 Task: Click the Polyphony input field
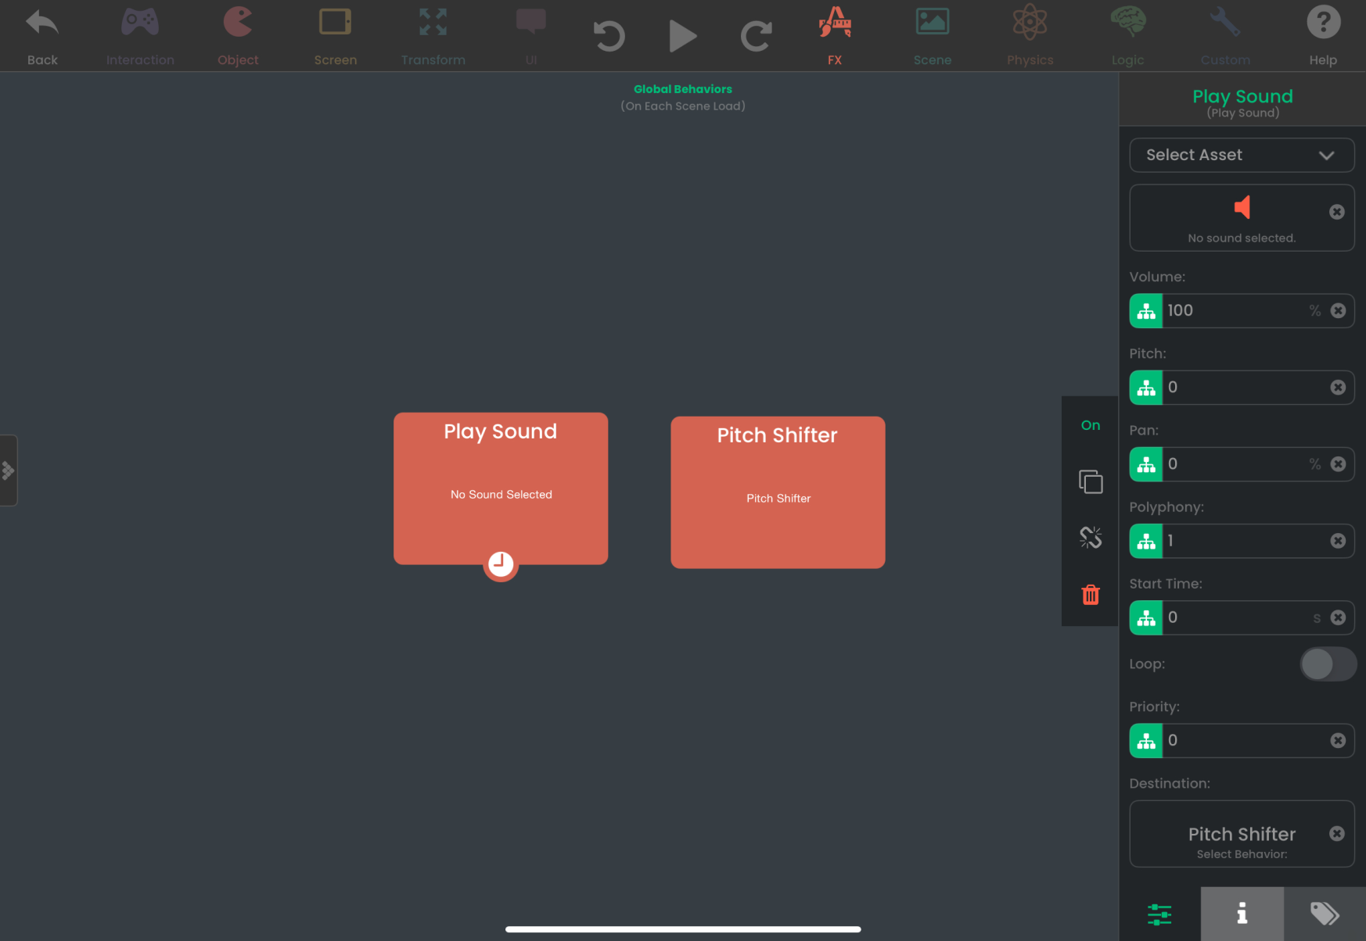click(x=1244, y=541)
